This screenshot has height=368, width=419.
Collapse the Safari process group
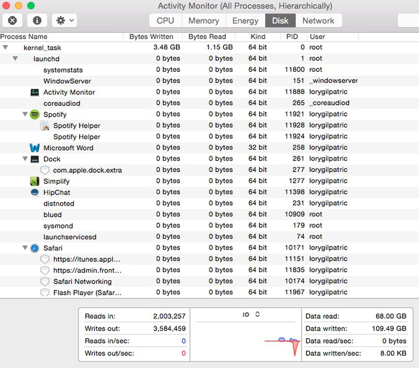[x=25, y=248]
